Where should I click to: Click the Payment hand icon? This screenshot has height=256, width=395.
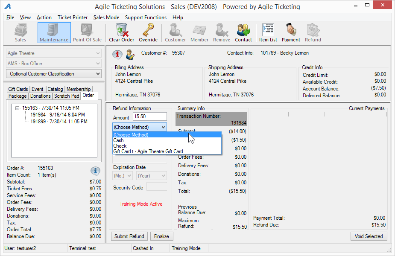291,32
